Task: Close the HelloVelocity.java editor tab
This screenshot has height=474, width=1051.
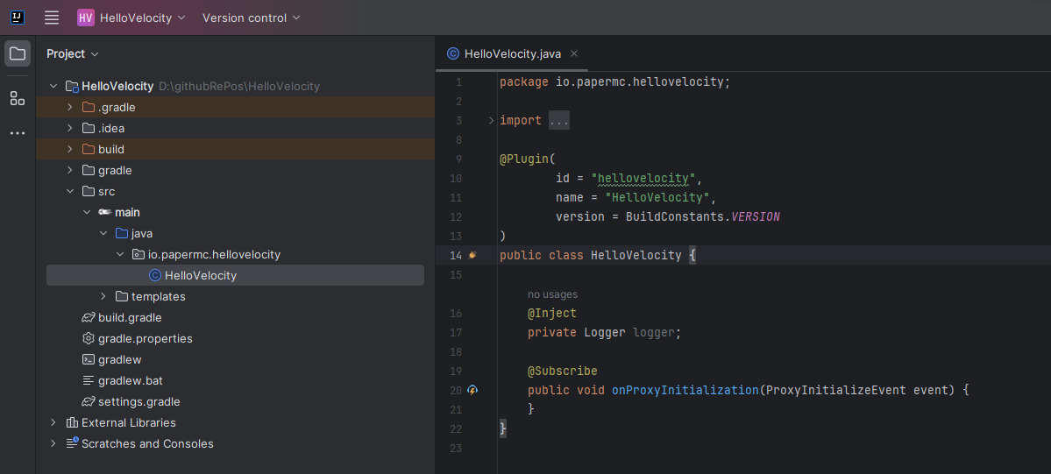Action: tap(574, 53)
